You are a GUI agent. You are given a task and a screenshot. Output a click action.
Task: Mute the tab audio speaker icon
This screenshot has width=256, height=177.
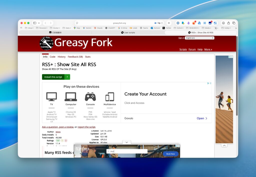[x=155, y=23]
